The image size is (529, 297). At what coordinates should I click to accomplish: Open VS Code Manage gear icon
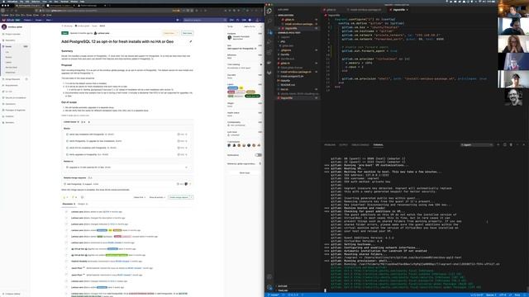coord(269,287)
